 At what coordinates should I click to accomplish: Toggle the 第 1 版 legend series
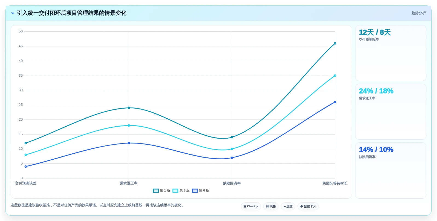pyautogui.click(x=162, y=190)
